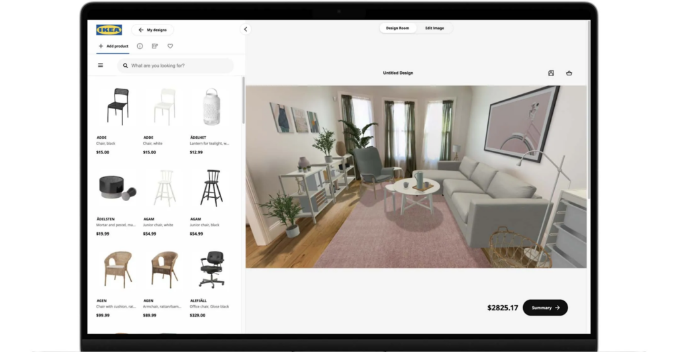The height and width of the screenshot is (352, 678).
Task: Collapse the product side panel
Action: click(246, 29)
